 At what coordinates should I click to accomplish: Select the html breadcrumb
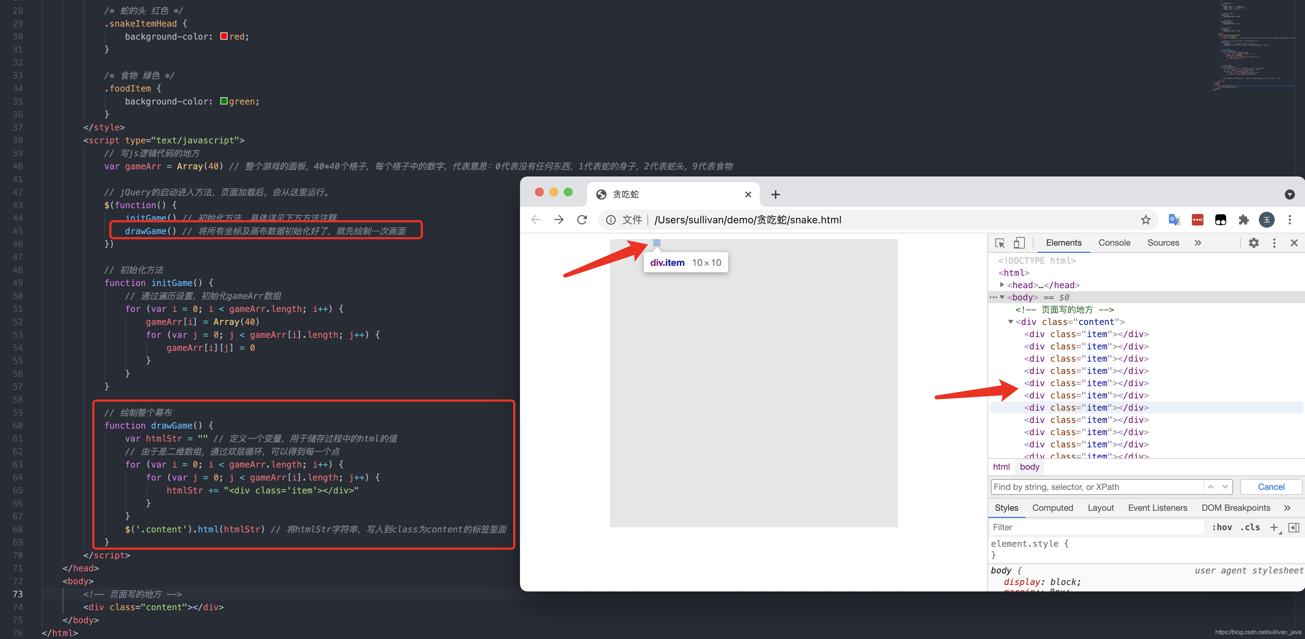[x=1001, y=467]
